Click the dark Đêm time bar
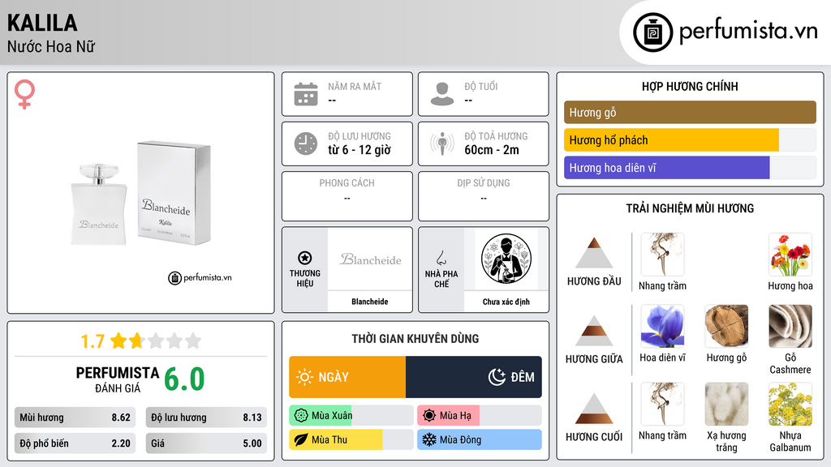 click(474, 377)
